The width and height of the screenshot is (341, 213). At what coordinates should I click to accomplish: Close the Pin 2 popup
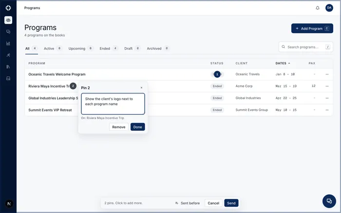coord(141,88)
